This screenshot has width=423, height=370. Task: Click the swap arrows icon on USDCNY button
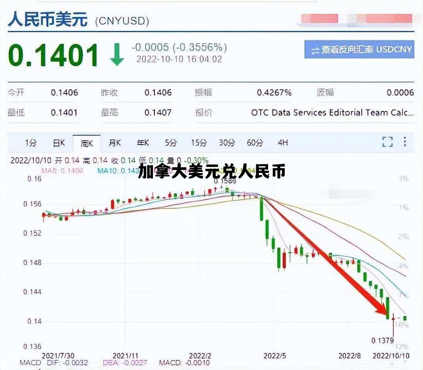(316, 50)
